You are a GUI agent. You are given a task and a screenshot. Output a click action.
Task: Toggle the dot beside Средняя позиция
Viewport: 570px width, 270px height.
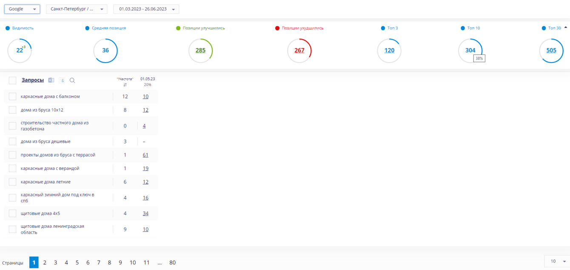[x=87, y=28]
